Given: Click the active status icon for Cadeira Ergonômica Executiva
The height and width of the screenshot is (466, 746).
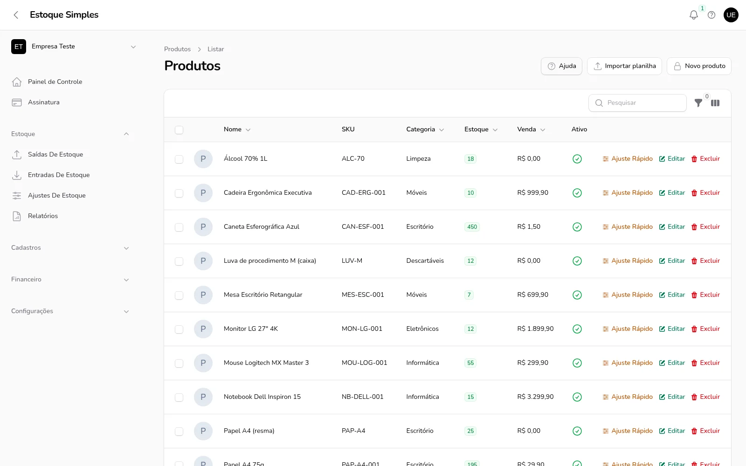Looking at the screenshot, I should tap(577, 193).
